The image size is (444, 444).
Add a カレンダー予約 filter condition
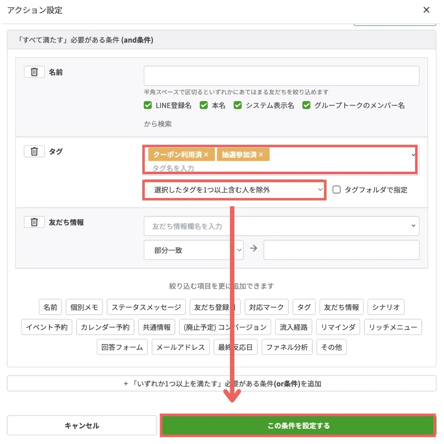(105, 327)
